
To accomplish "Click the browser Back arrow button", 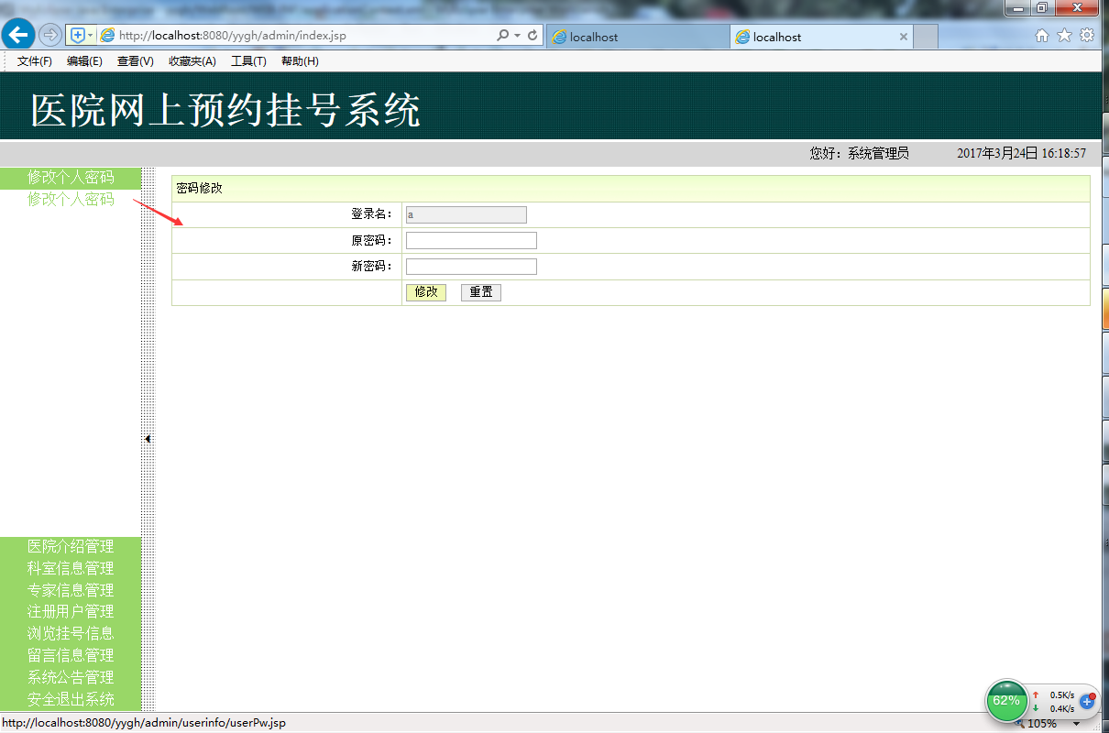I will click(x=18, y=35).
